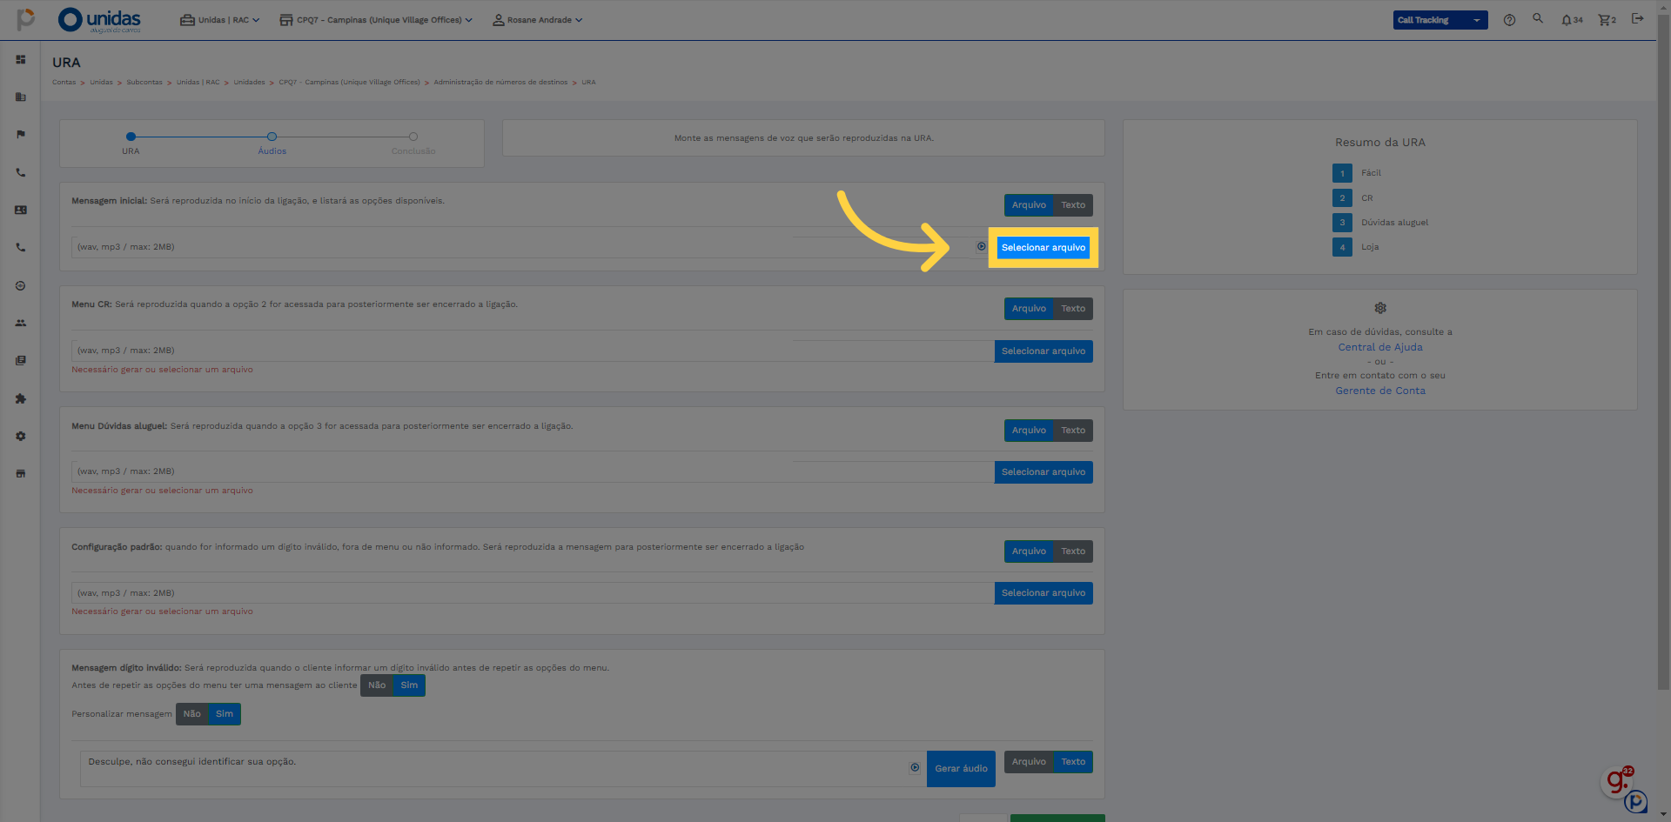Expand the Unidas | RAC account dropdown

[219, 20]
